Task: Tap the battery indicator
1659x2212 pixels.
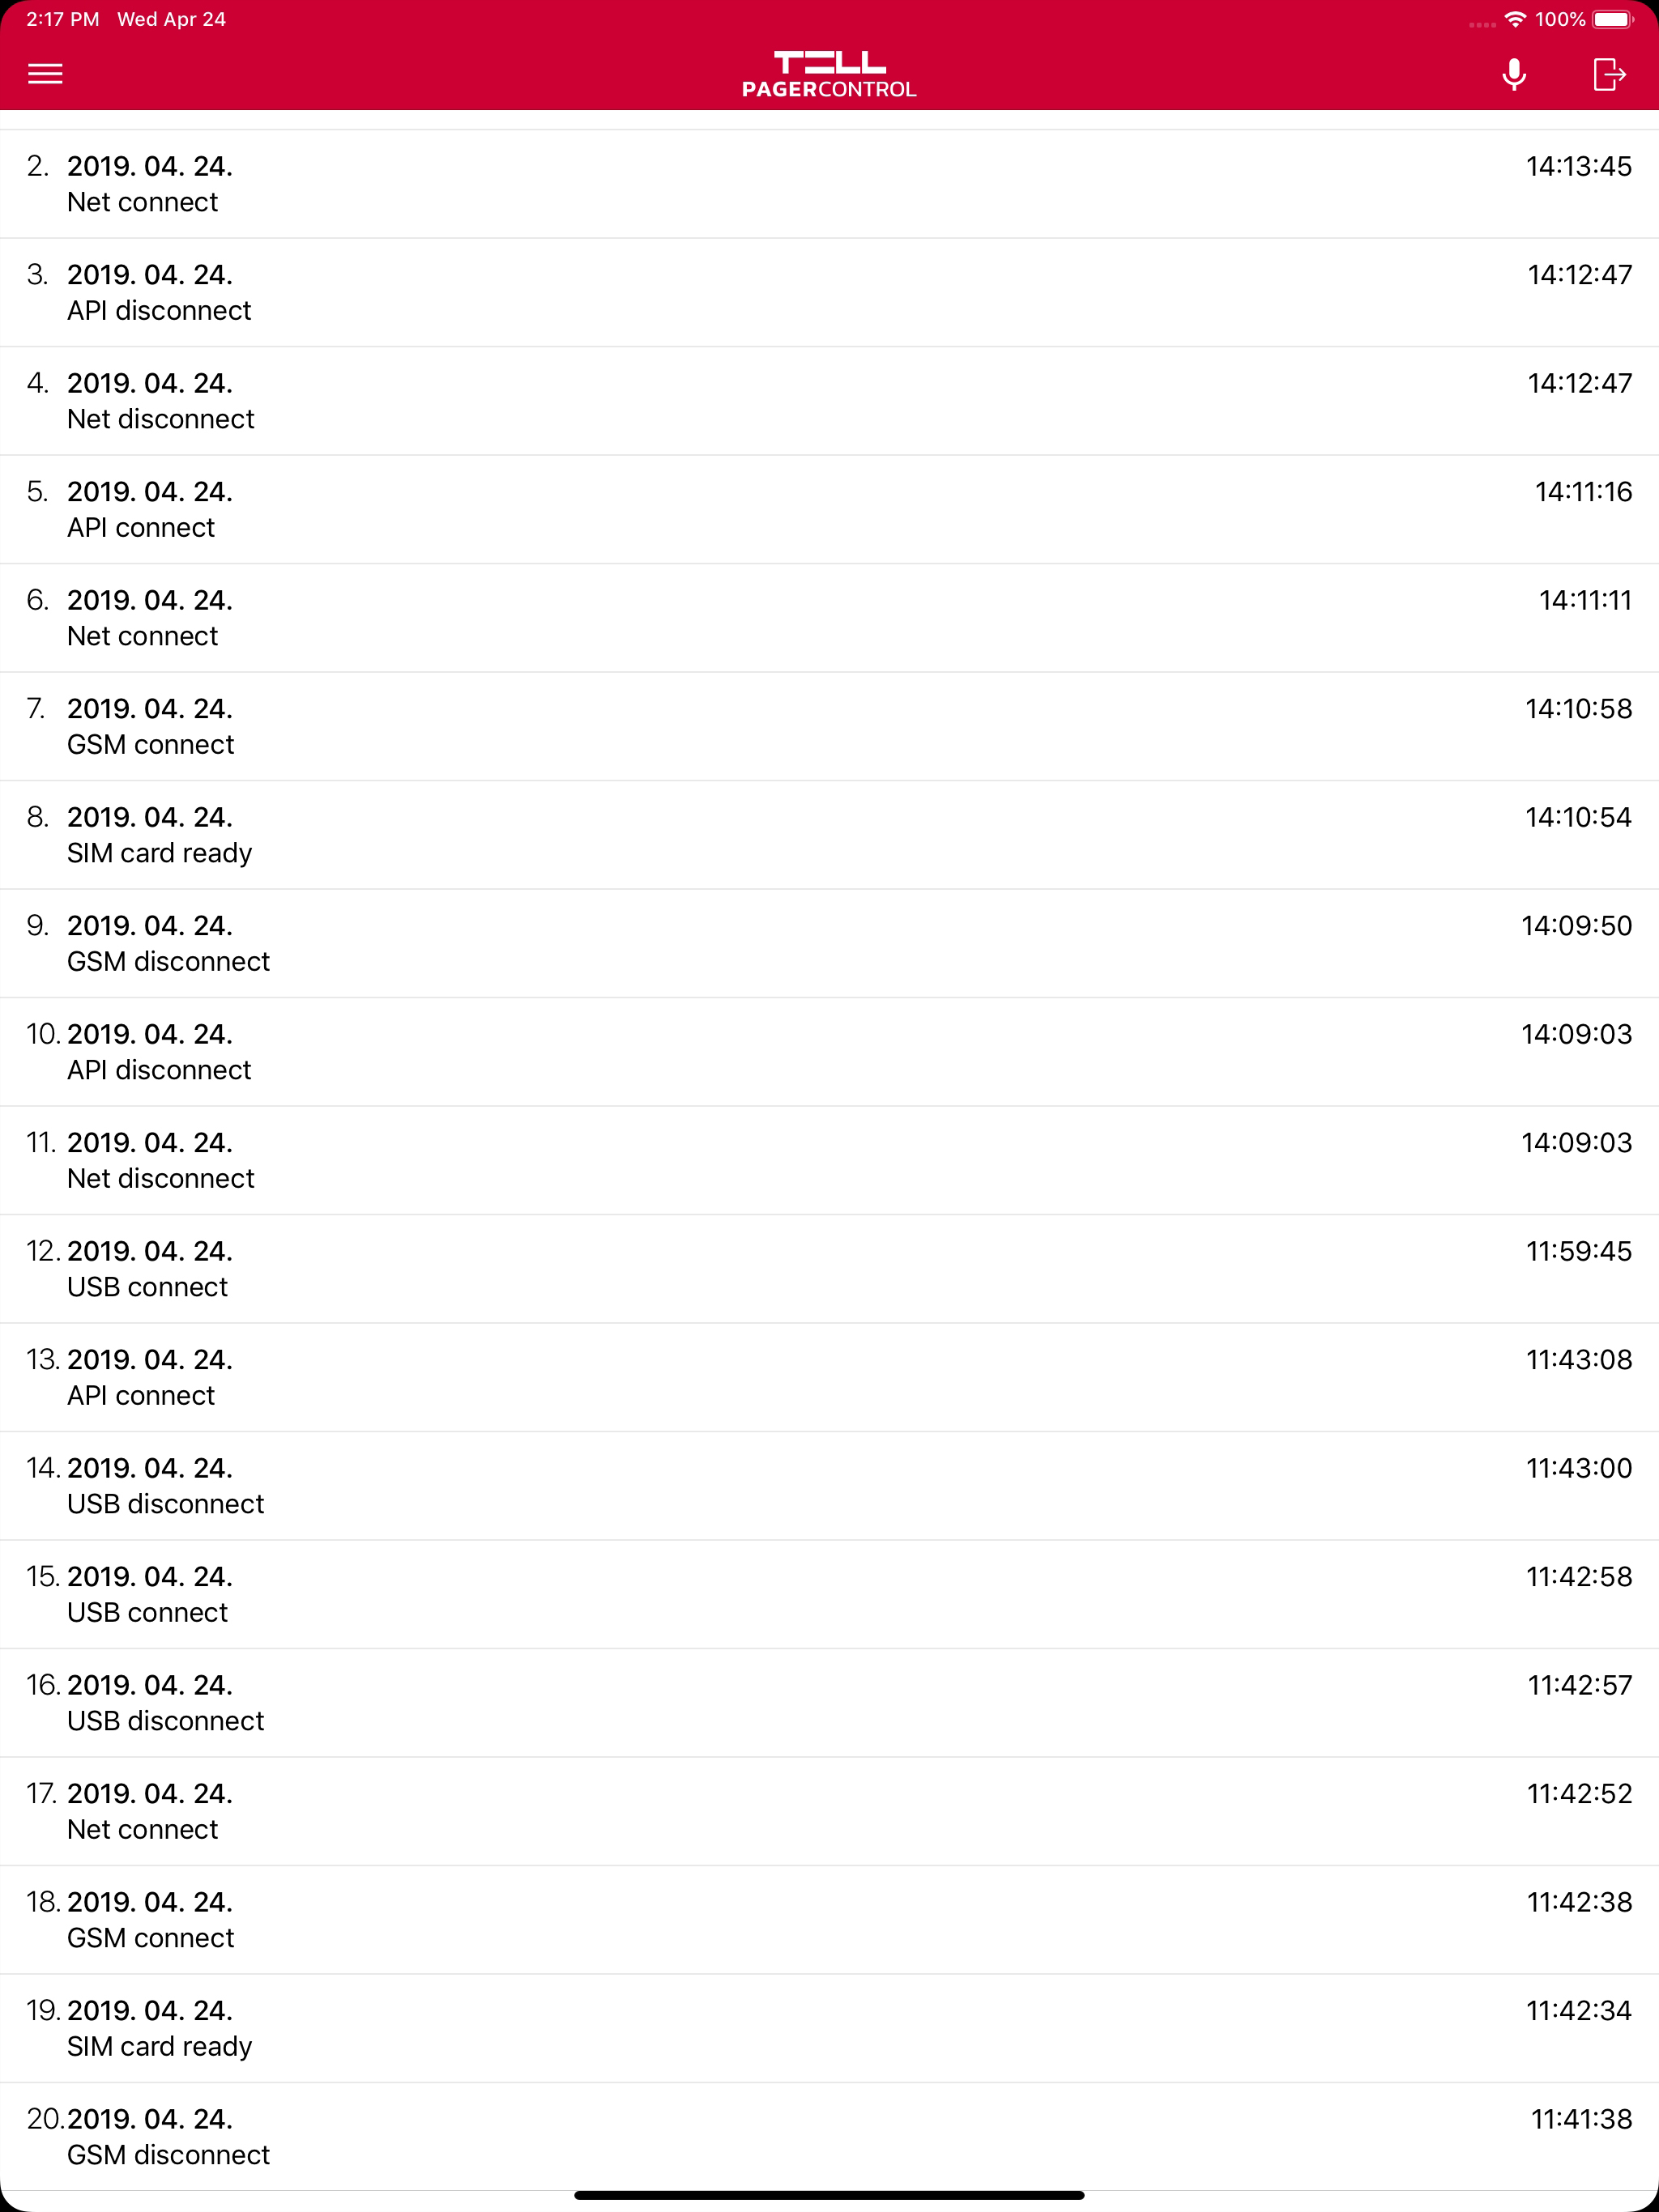Action: pos(1613,20)
